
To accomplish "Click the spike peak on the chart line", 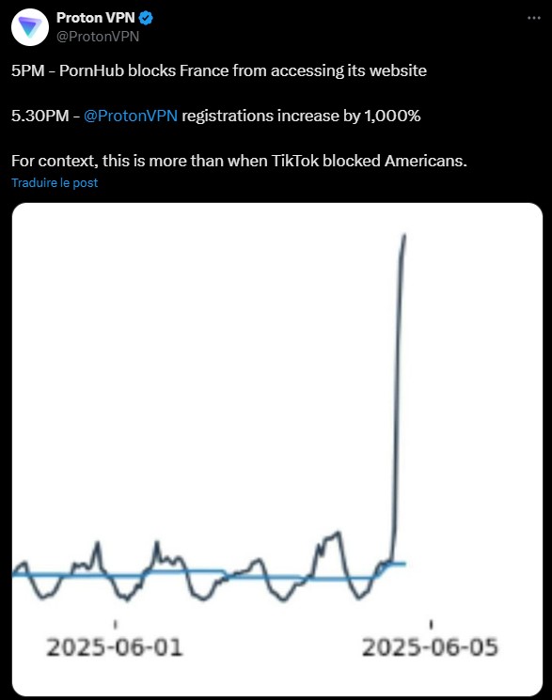I will [x=404, y=235].
